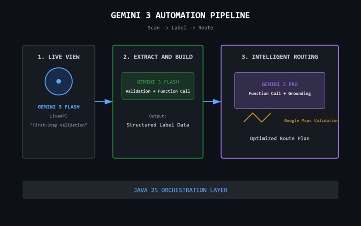361x226 pixels.
Task: Click the "First-Step Validation" quote text
Action: [x=59, y=125]
